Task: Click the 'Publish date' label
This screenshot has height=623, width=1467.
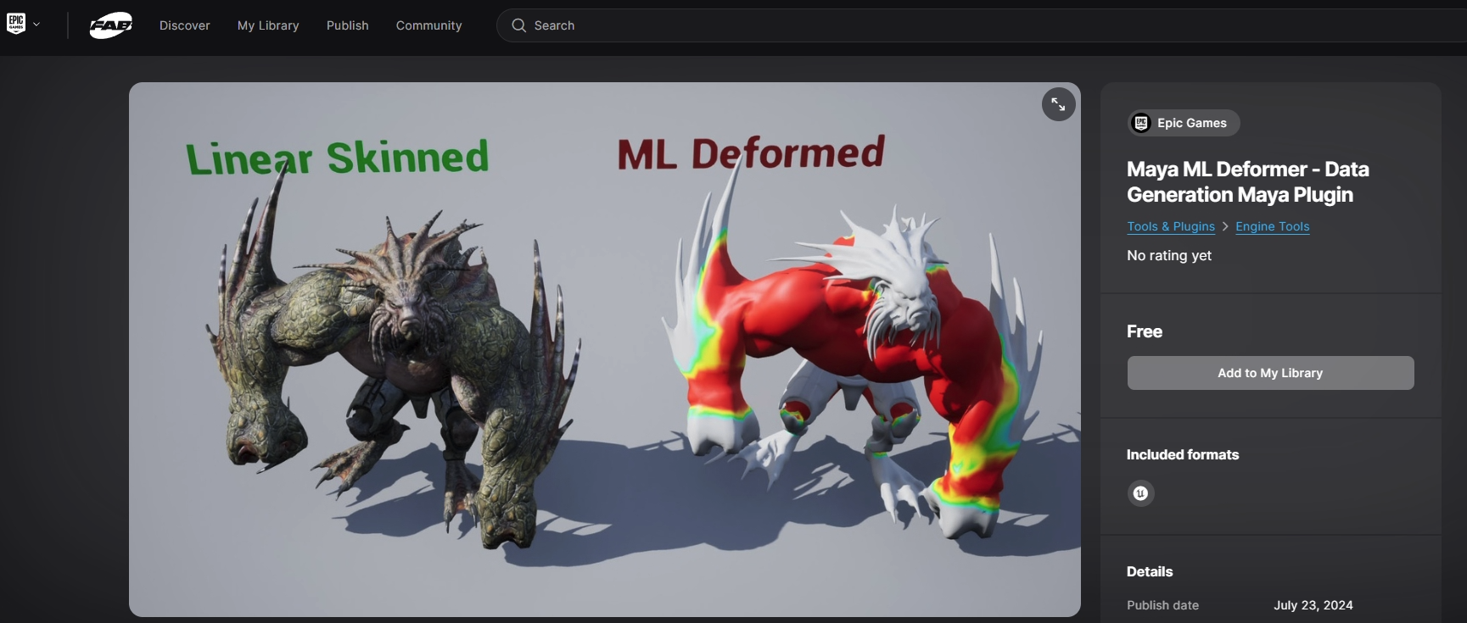Action: click(1162, 605)
